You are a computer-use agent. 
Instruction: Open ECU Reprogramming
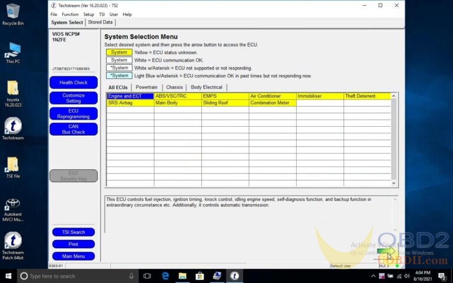73,114
